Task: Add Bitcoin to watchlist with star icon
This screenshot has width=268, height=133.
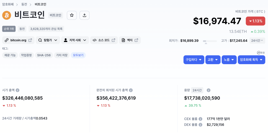Action: 72,15
